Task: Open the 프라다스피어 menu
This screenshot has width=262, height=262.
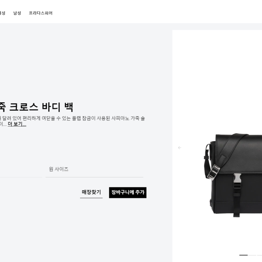Action: [41, 13]
